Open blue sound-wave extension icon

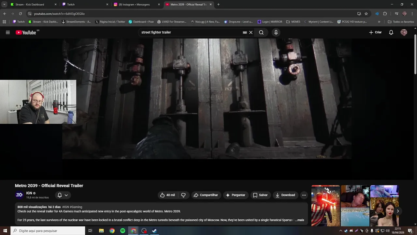click(377, 14)
